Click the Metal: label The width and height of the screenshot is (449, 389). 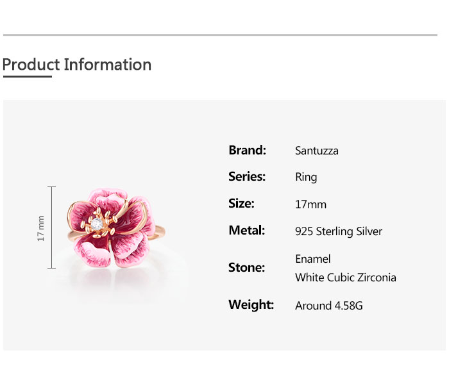(246, 231)
